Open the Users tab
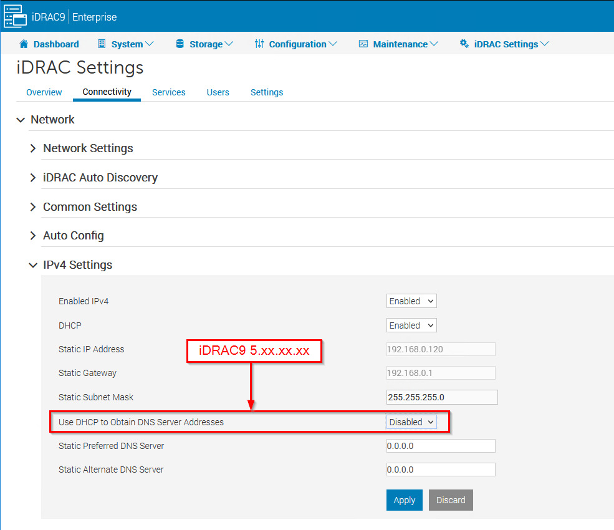Viewport: 614px width, 530px height. pyautogui.click(x=218, y=92)
